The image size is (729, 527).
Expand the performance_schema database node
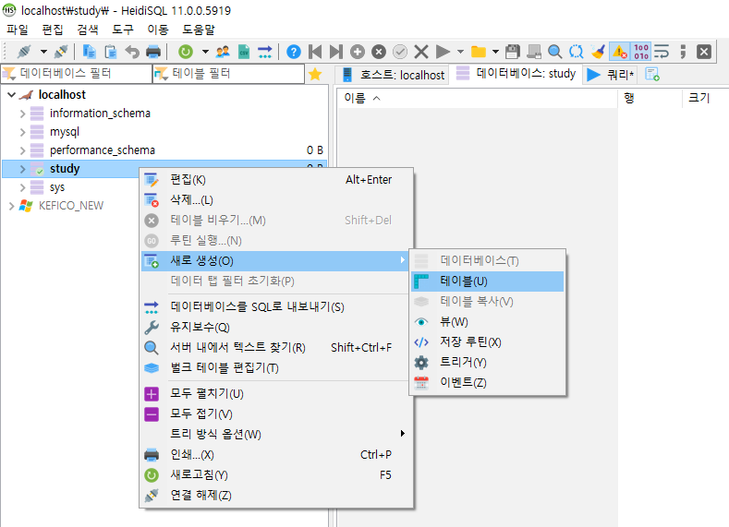coord(22,150)
